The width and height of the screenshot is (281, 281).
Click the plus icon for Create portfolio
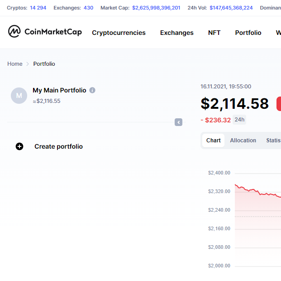(19, 146)
